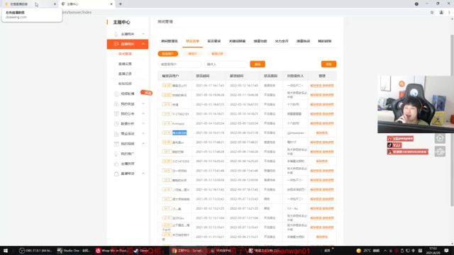Click username 1127962101 in the table
454x255 pixels.
(x=181, y=114)
